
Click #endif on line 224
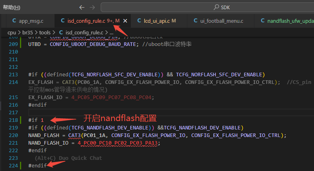click(x=38, y=166)
